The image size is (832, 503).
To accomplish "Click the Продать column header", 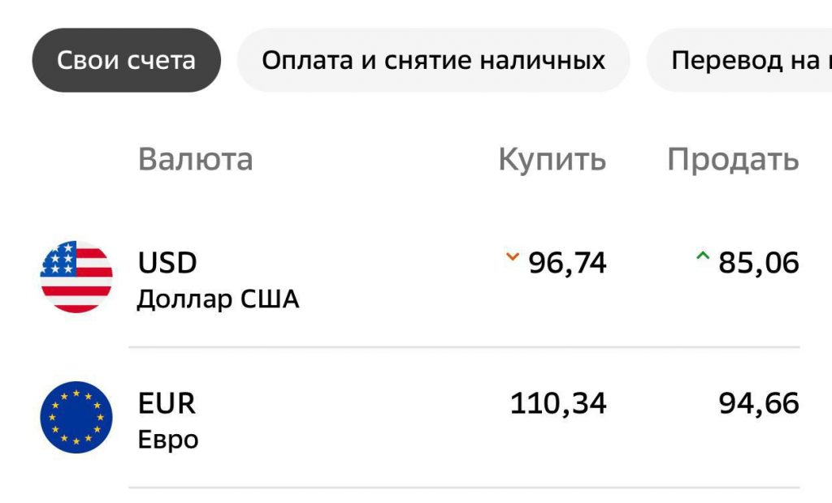I will [x=733, y=159].
